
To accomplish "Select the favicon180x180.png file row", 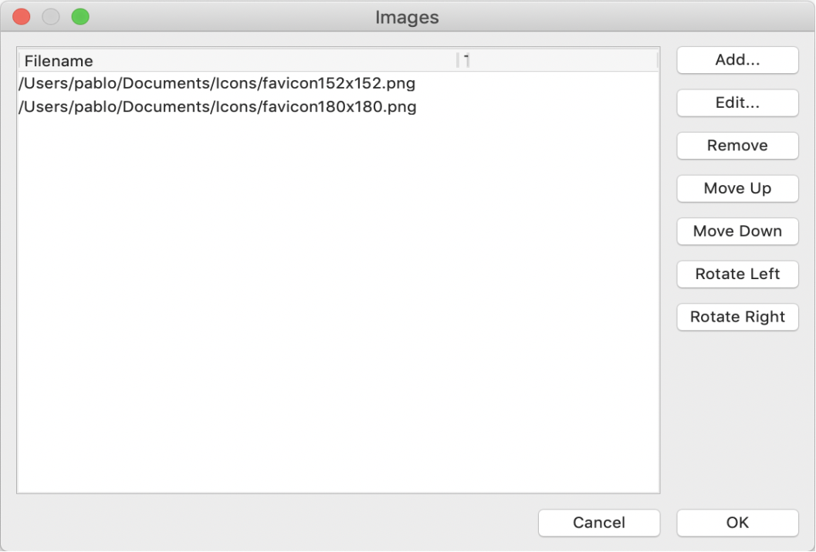I will pos(338,106).
